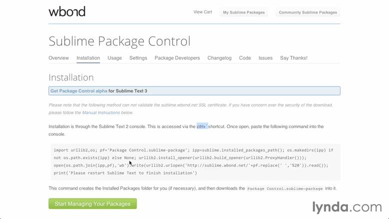389x219 pixels.
Task: Go to the Settings tab
Action: click(x=138, y=58)
